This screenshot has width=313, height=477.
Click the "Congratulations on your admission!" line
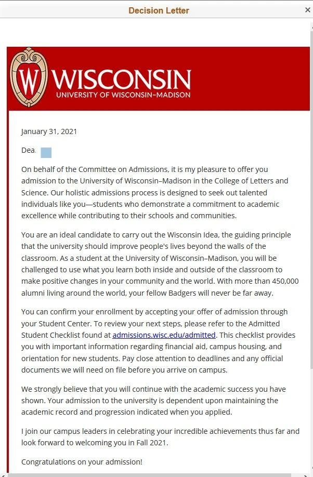click(x=82, y=461)
